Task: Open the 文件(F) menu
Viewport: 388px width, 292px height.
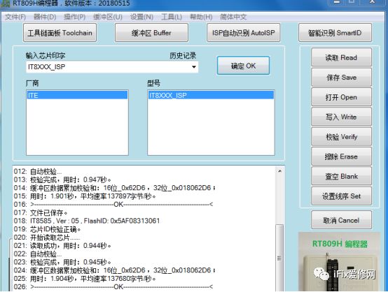Action: [15, 17]
